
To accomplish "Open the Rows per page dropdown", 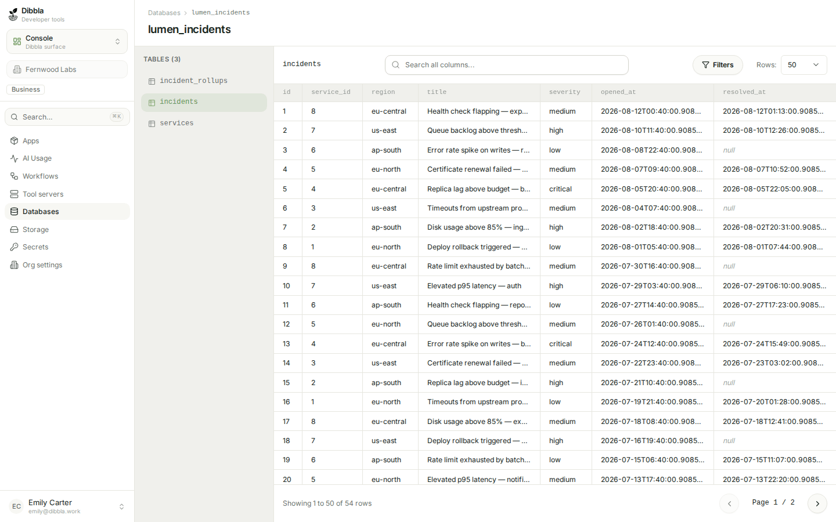I will click(804, 65).
